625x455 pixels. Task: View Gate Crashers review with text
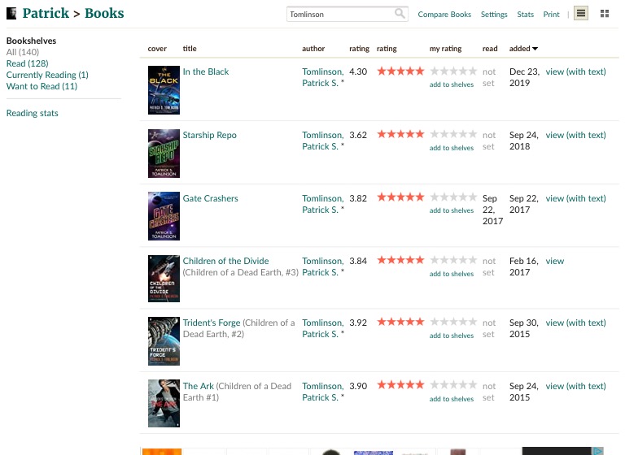(575, 198)
